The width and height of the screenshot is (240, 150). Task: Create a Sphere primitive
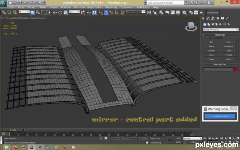tap(211, 46)
